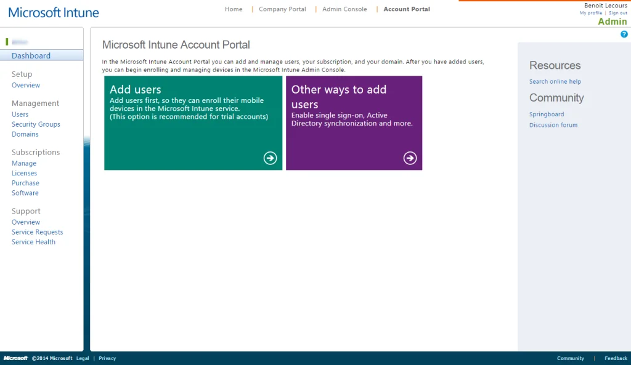Click Sign out link
Viewport: 631px width, 365px height.
point(617,13)
